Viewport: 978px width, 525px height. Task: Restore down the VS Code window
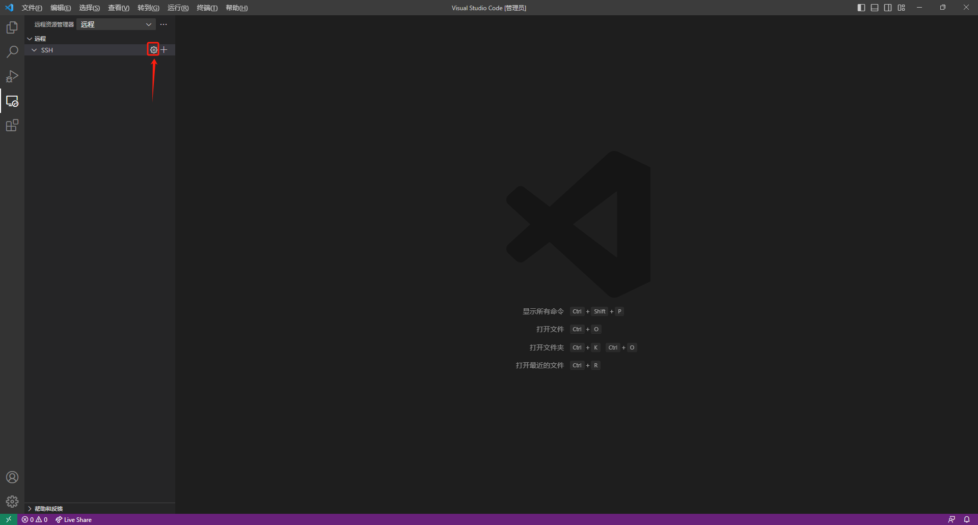[943, 8]
